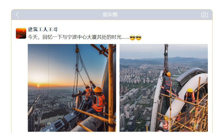Open the left sunset construction photo
This screenshot has height=133, width=220.
point(72,88)
